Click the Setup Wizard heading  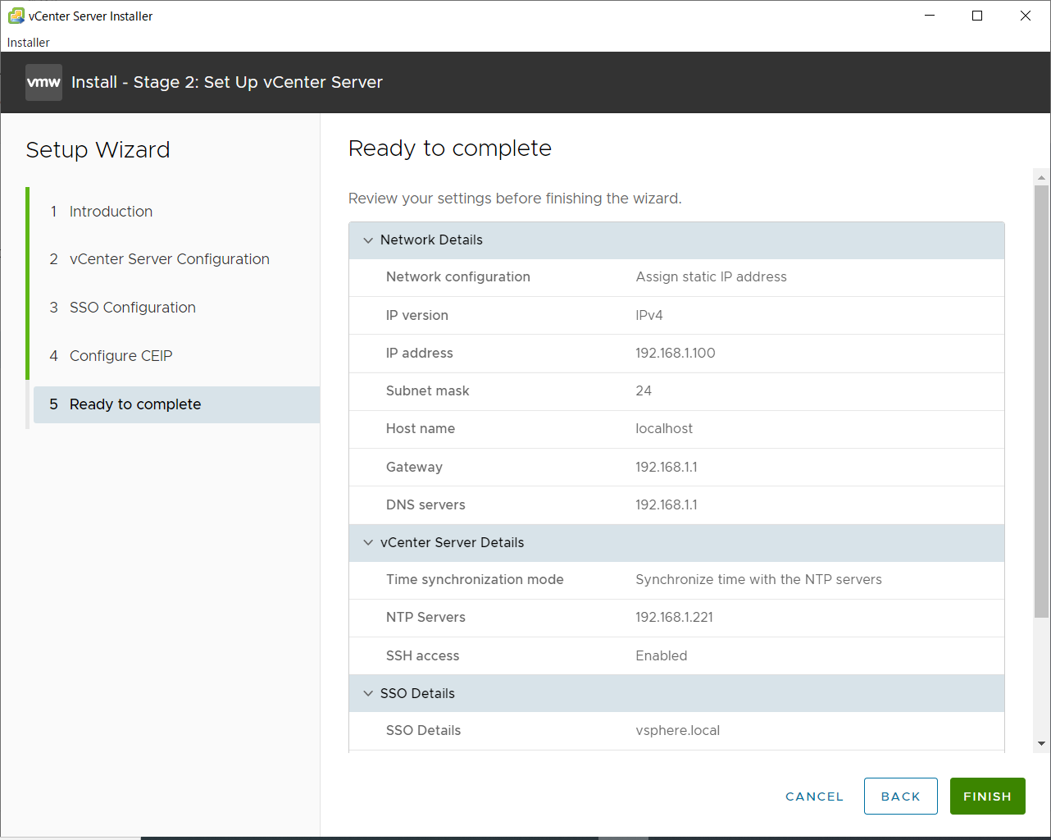coord(98,150)
